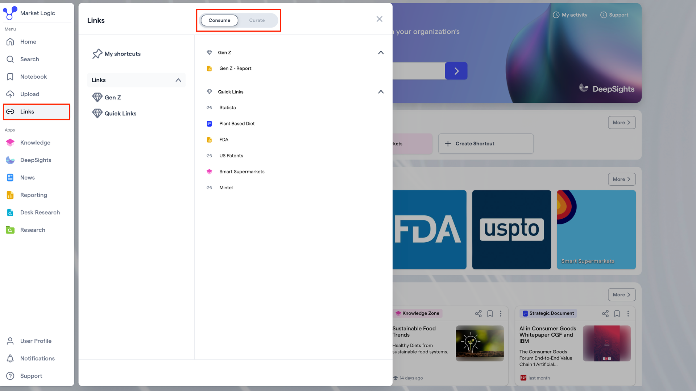This screenshot has width=696, height=391.
Task: Open the DeepSights app
Action: coord(36,160)
